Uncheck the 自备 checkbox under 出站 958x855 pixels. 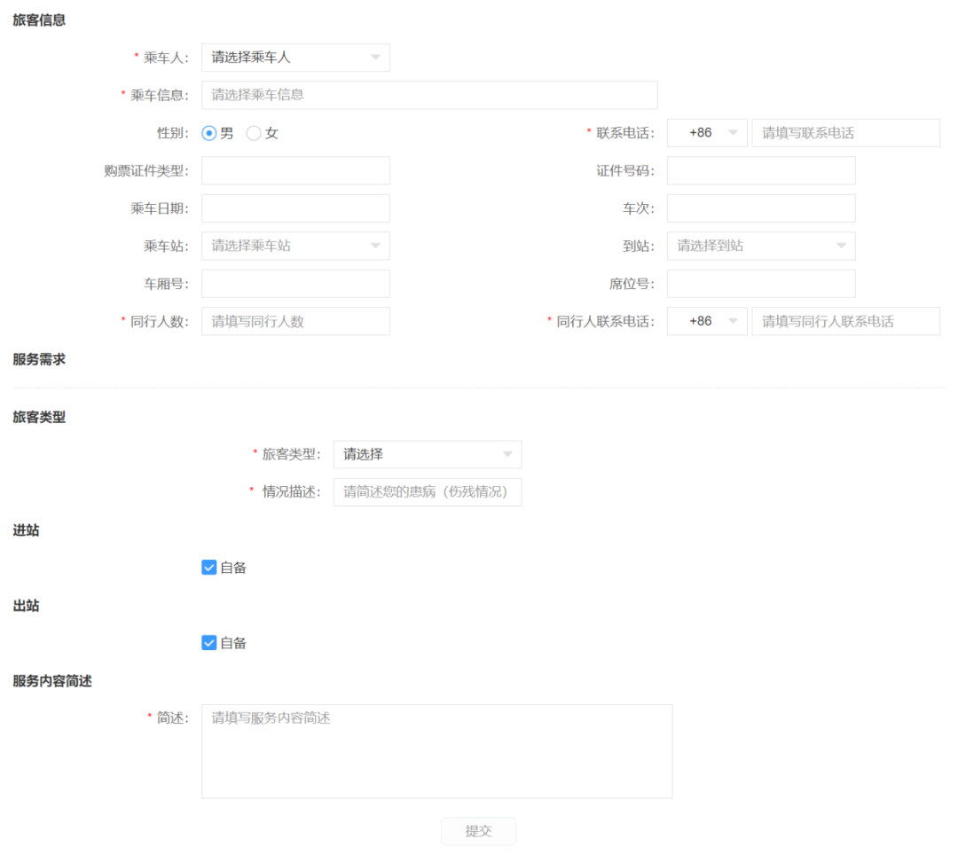(209, 643)
